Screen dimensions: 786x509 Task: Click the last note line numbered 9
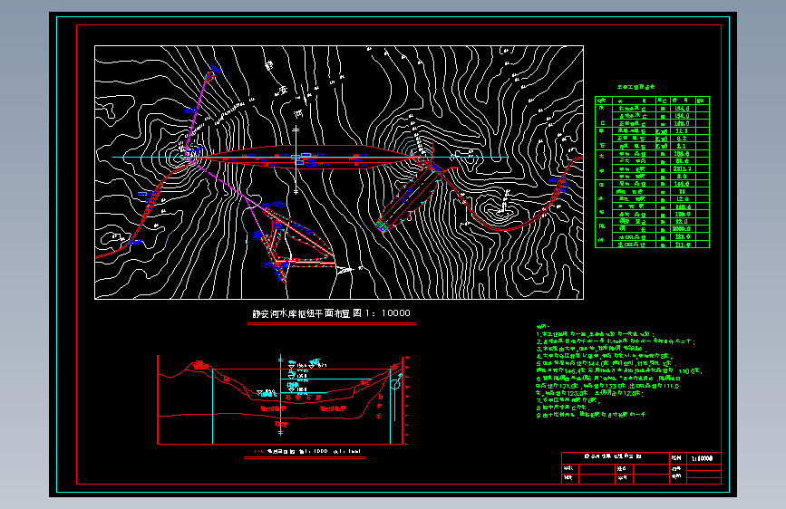coord(591,415)
